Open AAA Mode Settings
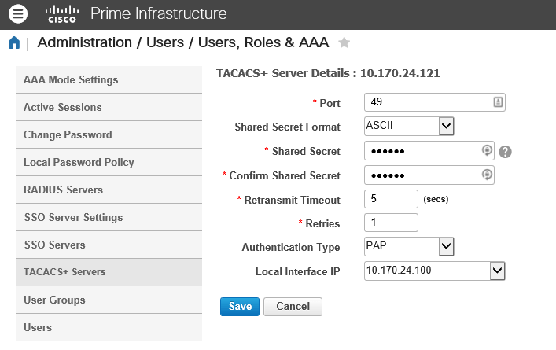Image resolution: width=556 pixels, height=350 pixels. [109, 79]
